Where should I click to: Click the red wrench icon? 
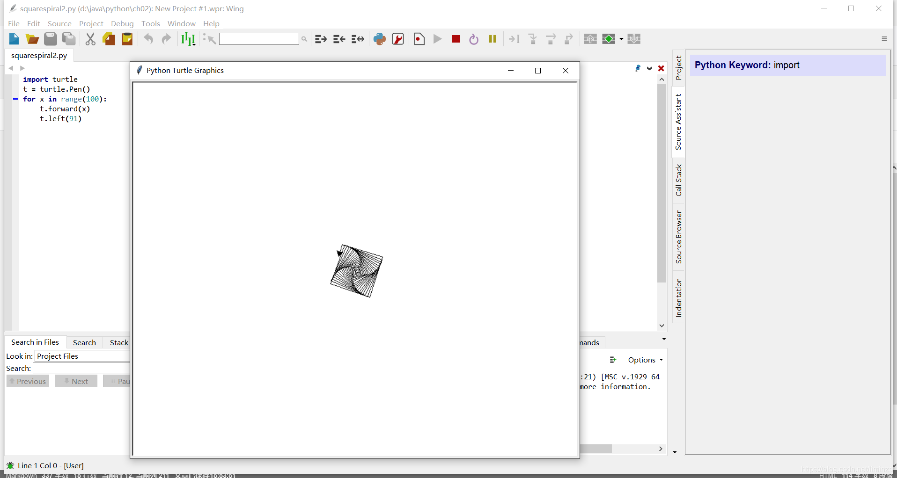[398, 39]
